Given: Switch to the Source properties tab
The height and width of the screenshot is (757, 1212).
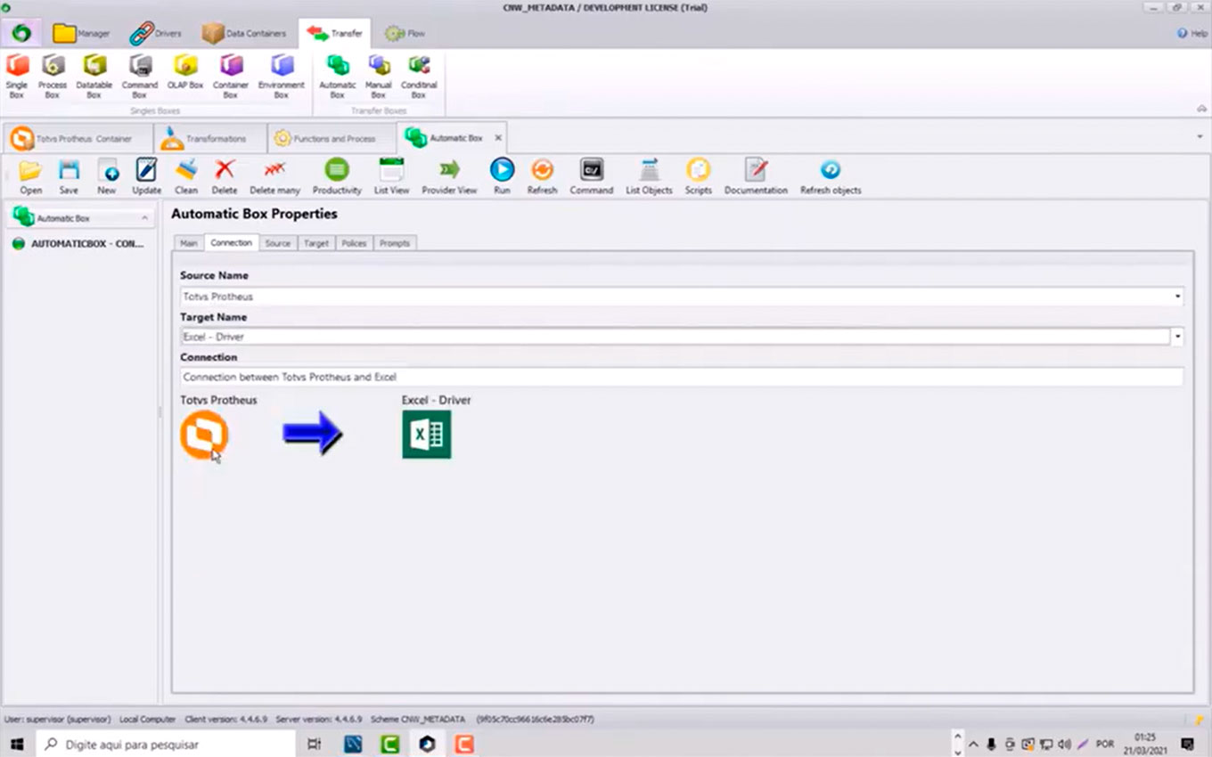Looking at the screenshot, I should pyautogui.click(x=278, y=243).
